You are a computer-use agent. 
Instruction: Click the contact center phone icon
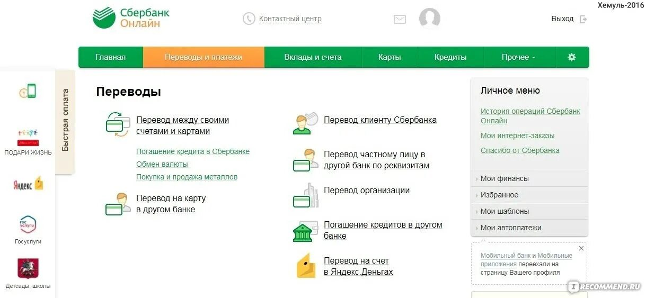[x=249, y=19]
